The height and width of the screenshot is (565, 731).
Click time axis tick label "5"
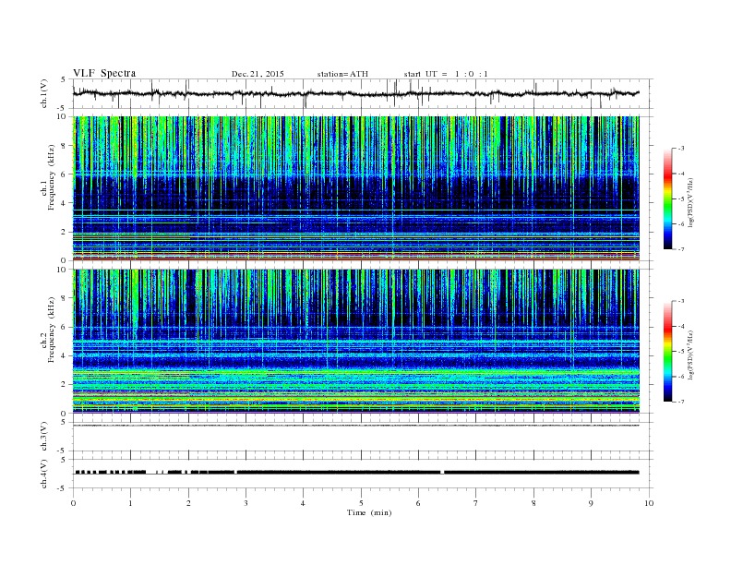coord(361,503)
